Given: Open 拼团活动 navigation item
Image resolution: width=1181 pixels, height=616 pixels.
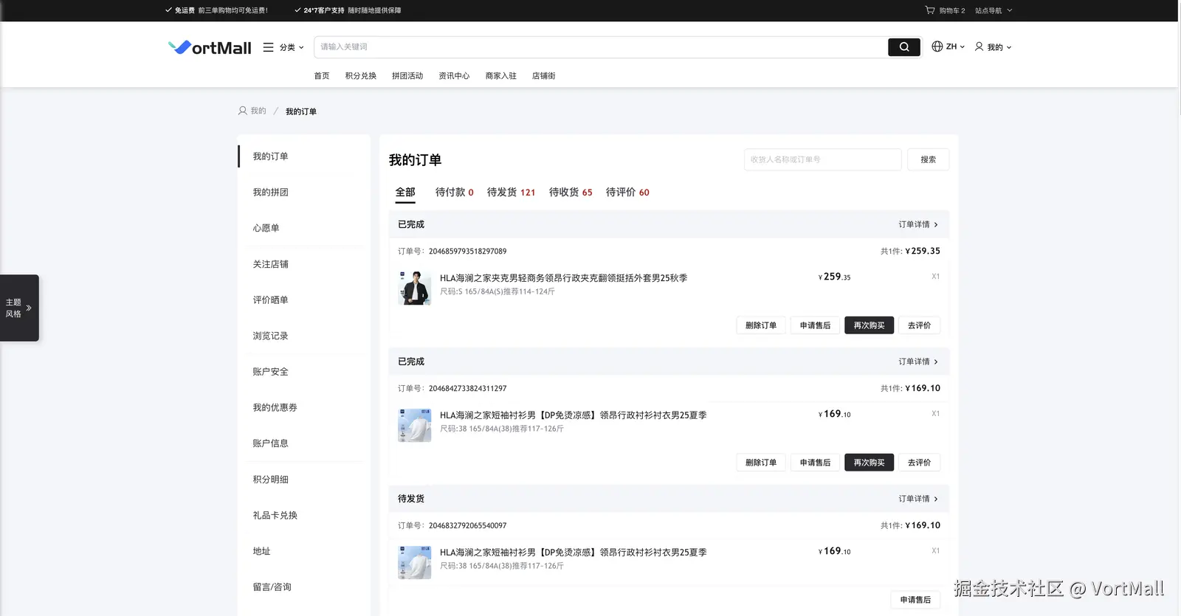Looking at the screenshot, I should click(x=407, y=76).
